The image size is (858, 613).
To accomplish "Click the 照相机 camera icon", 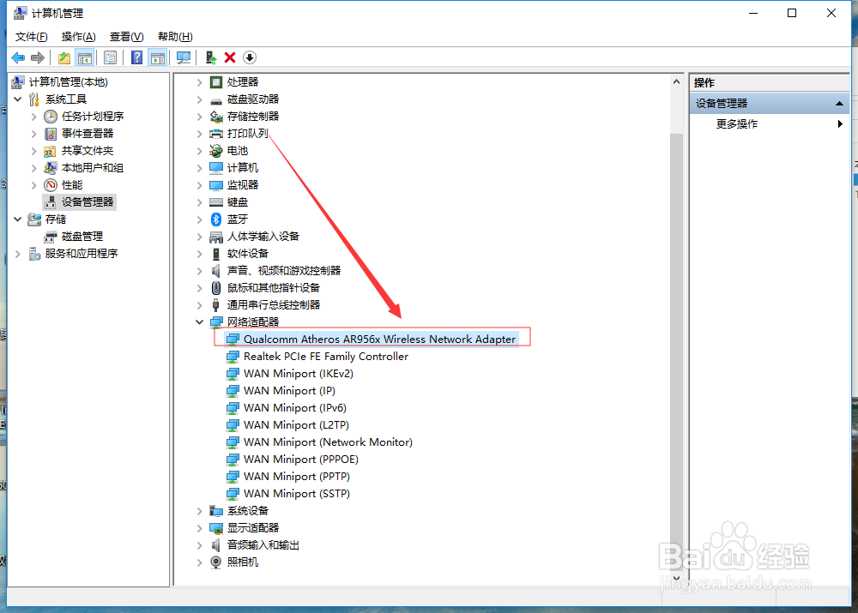I will 216,562.
